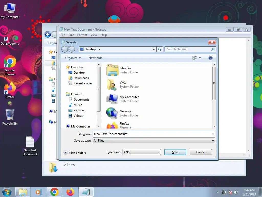Image resolution: width=262 pixels, height=197 pixels.
Task: Open My Computer desktop icon
Action: (x=10, y=11)
